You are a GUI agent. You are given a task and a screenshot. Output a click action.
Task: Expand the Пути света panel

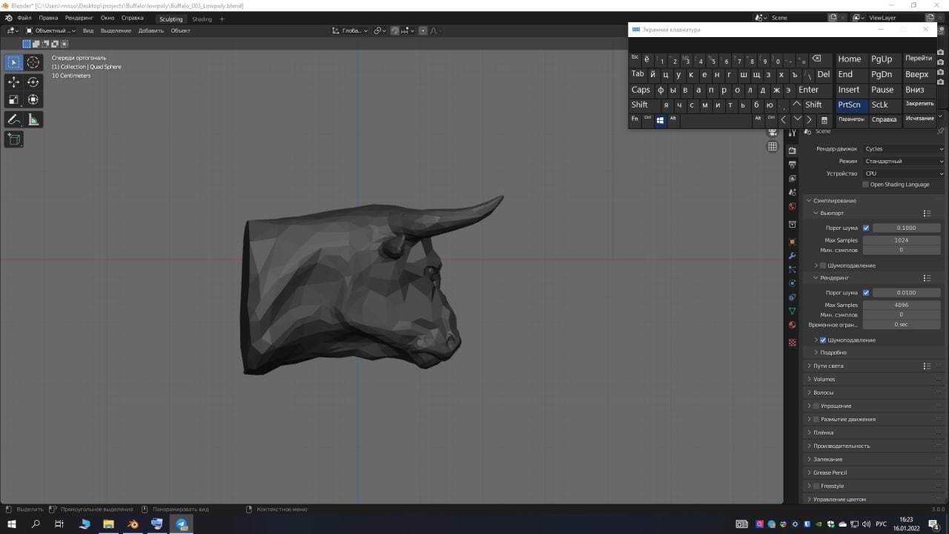pos(828,366)
